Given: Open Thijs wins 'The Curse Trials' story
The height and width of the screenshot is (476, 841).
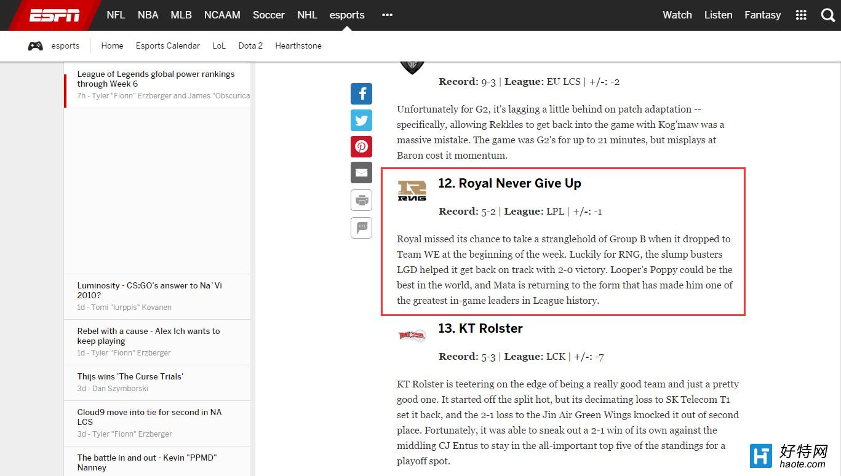Looking at the screenshot, I should pyautogui.click(x=130, y=376).
